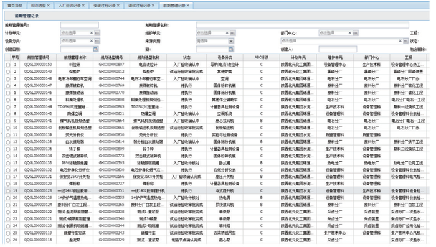Select radio button for row 2 QQGL000000149

point(7,72)
